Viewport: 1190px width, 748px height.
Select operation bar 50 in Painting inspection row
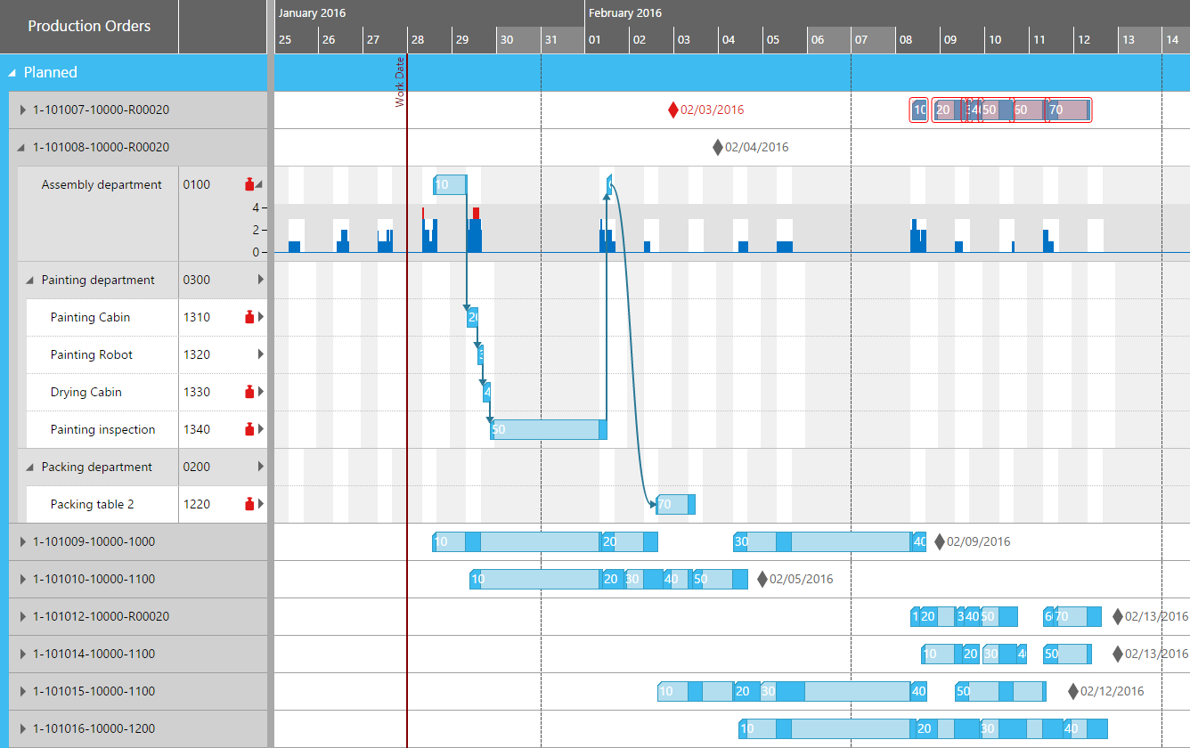[549, 429]
